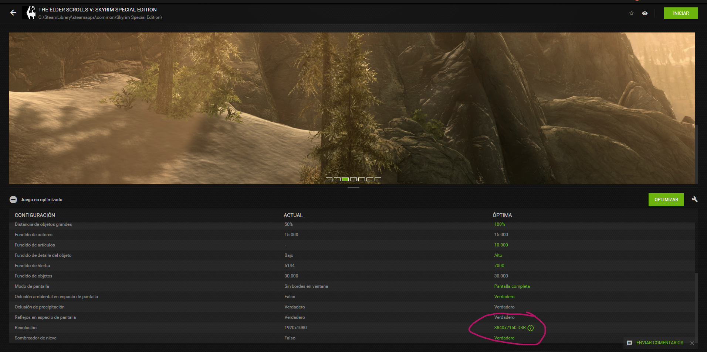This screenshot has width=707, height=352.
Task: Click the optimal value '10.000'
Action: (x=501, y=245)
